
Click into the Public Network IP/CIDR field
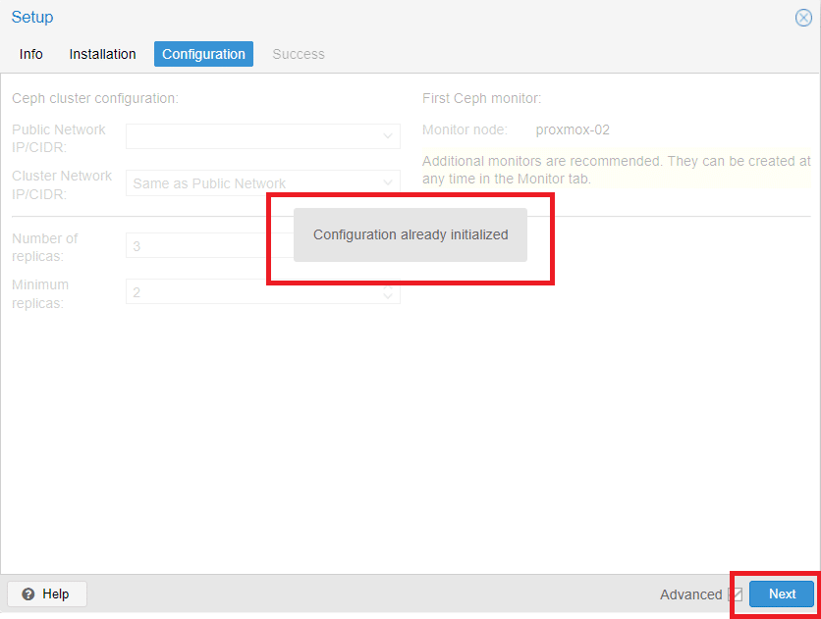[x=263, y=136]
